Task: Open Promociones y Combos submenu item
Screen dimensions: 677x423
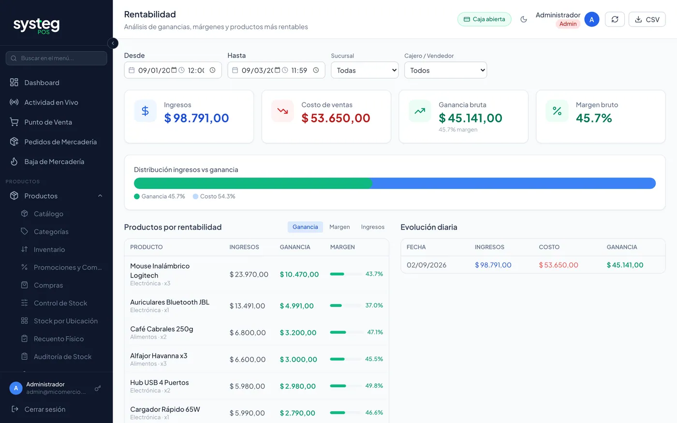Action: 61,267
